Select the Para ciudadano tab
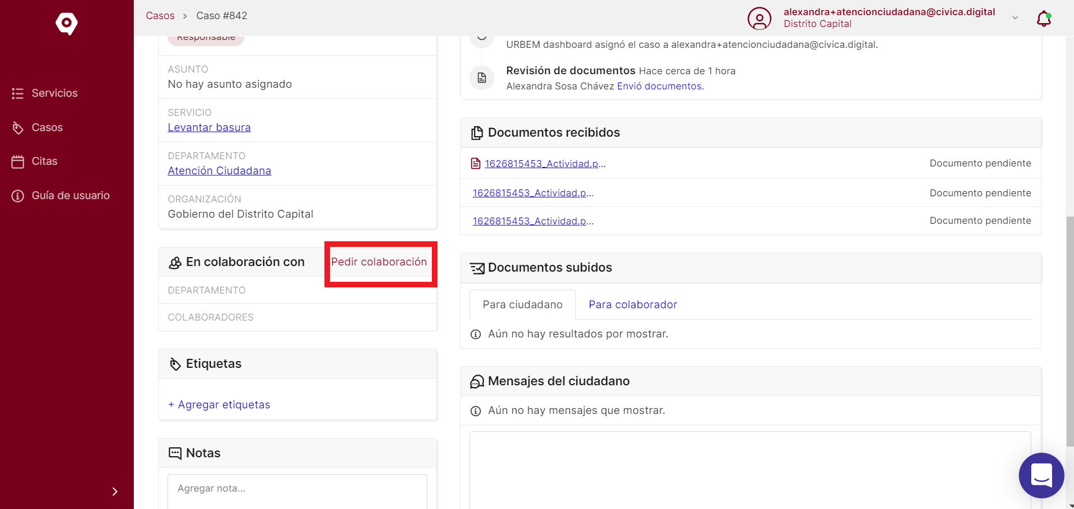This screenshot has width=1074, height=509. tap(522, 305)
